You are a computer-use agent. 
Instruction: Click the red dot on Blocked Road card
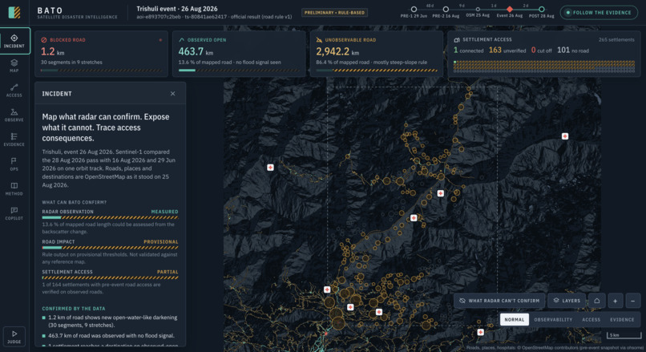[160, 40]
